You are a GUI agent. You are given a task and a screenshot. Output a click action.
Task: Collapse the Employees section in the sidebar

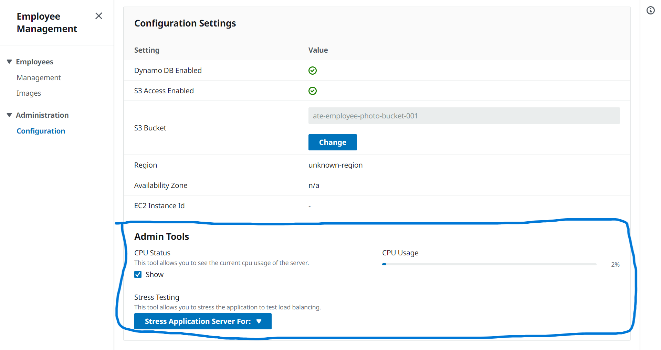tap(9, 61)
